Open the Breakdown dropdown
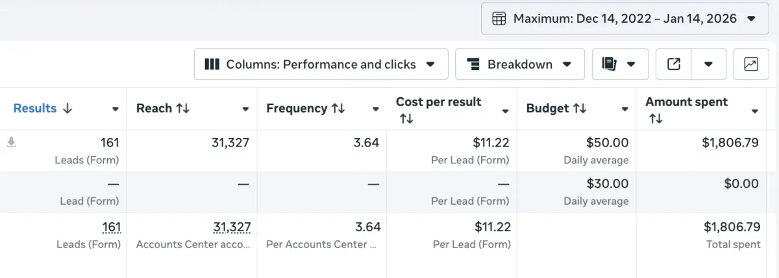The height and width of the screenshot is (278, 779). click(567, 64)
